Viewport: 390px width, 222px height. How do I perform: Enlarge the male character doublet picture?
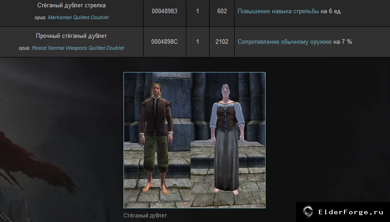[157, 140]
